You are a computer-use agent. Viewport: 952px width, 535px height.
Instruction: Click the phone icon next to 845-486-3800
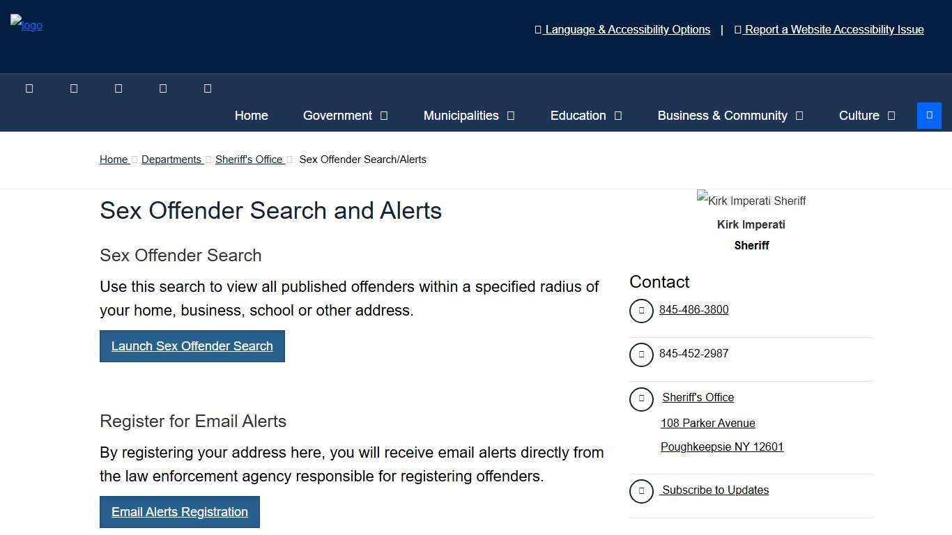click(641, 311)
